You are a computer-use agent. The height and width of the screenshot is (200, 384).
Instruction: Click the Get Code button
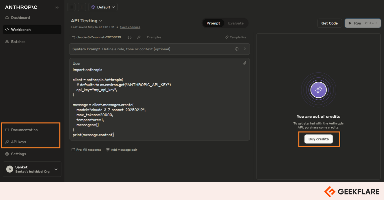point(329,23)
